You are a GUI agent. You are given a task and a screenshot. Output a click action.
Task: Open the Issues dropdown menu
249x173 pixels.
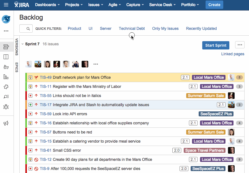click(x=96, y=5)
